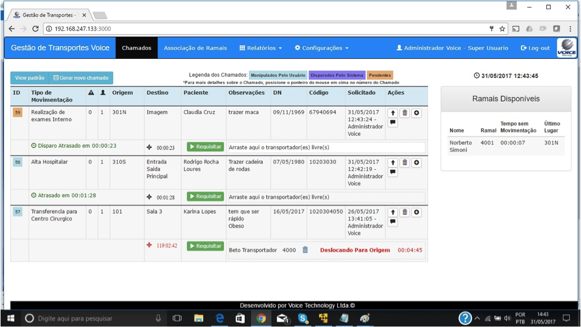Delete call 58 using its trash icon
Image resolution: width=581 pixels, height=327 pixels.
[405, 163]
